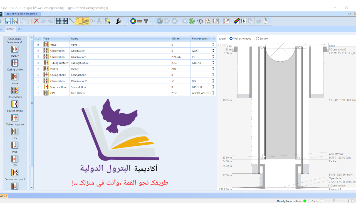Image resolution: width=356 pixels, height=209 pixels.
Task: Click the Plot variables column header
Action: (x=201, y=38)
